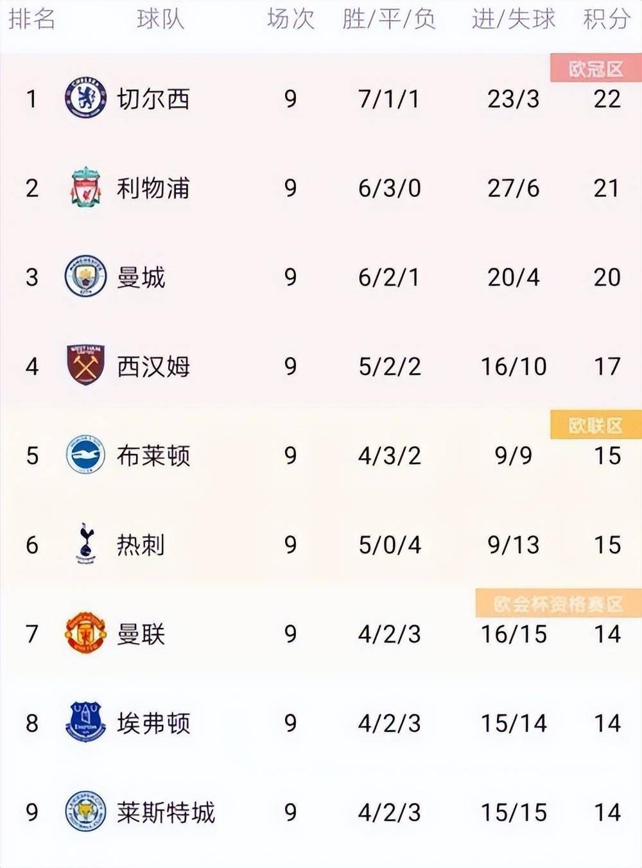The image size is (642, 868).
Task: Click the 场次 column header
Action: coord(291,19)
